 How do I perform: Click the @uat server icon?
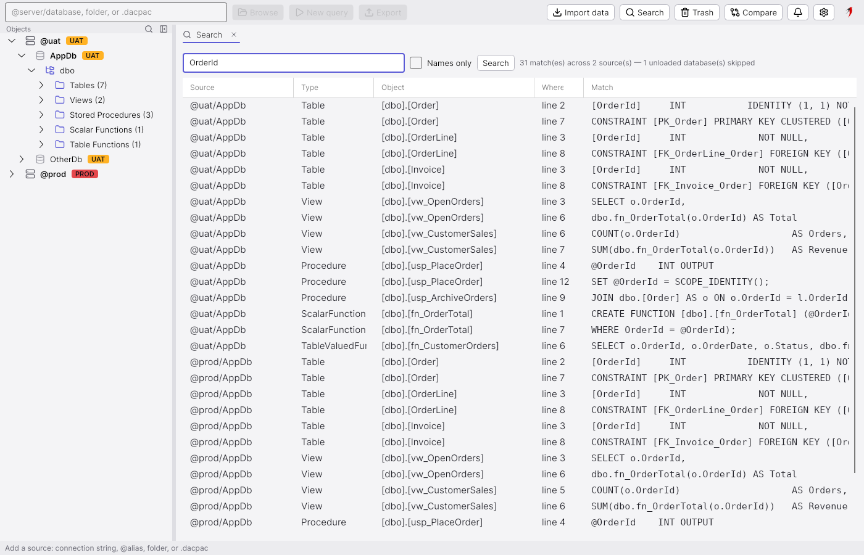click(30, 41)
